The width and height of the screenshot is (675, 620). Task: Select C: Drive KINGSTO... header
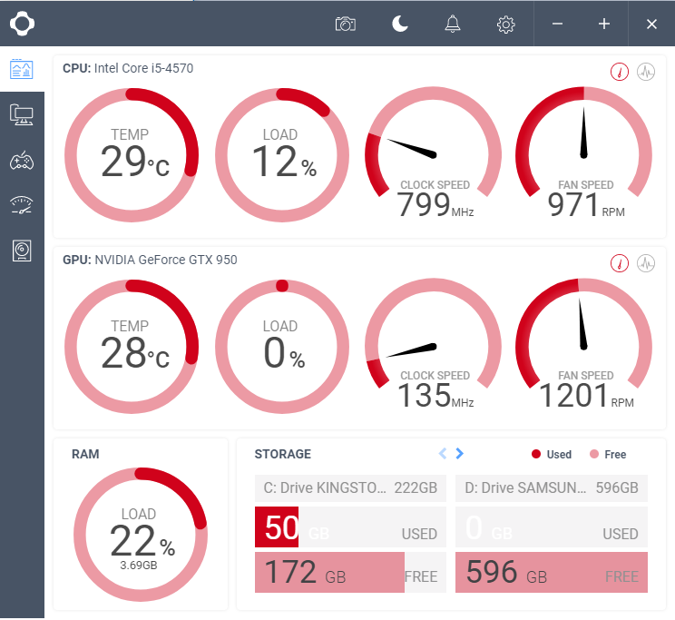pyautogui.click(x=350, y=488)
